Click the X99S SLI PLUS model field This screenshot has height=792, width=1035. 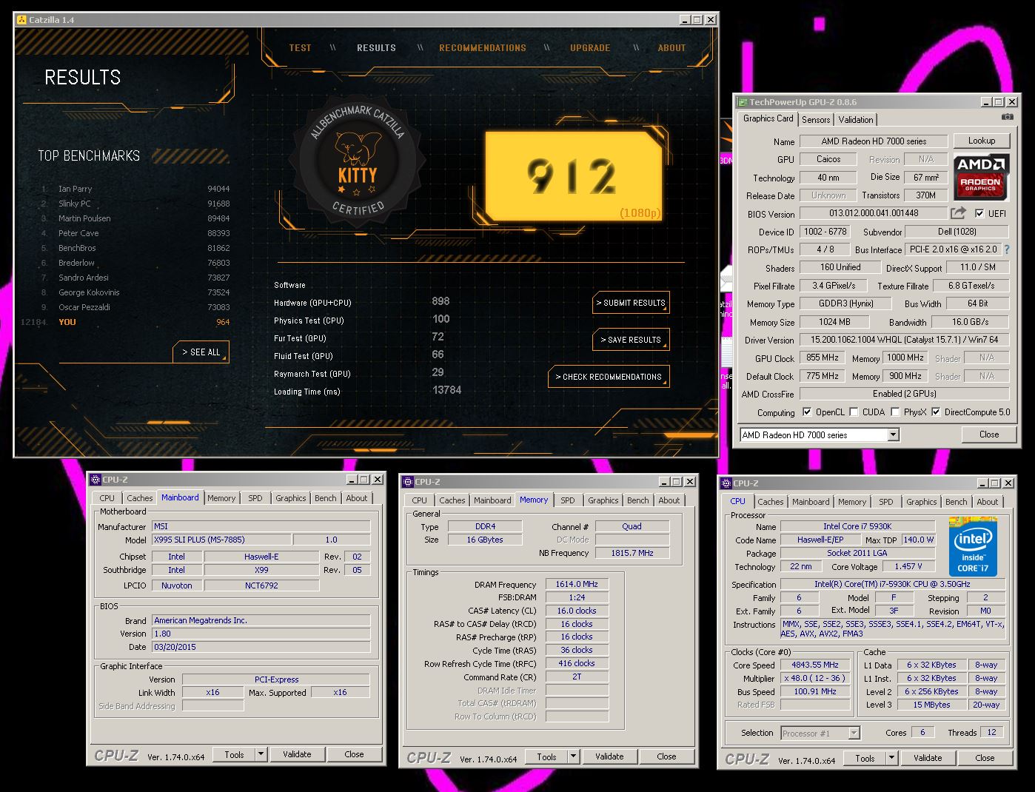tap(221, 540)
